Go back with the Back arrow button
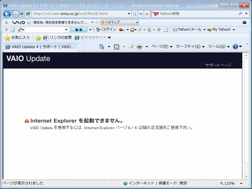 click(7, 14)
